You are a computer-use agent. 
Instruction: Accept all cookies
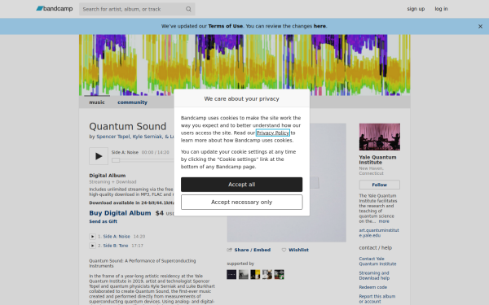241,185
